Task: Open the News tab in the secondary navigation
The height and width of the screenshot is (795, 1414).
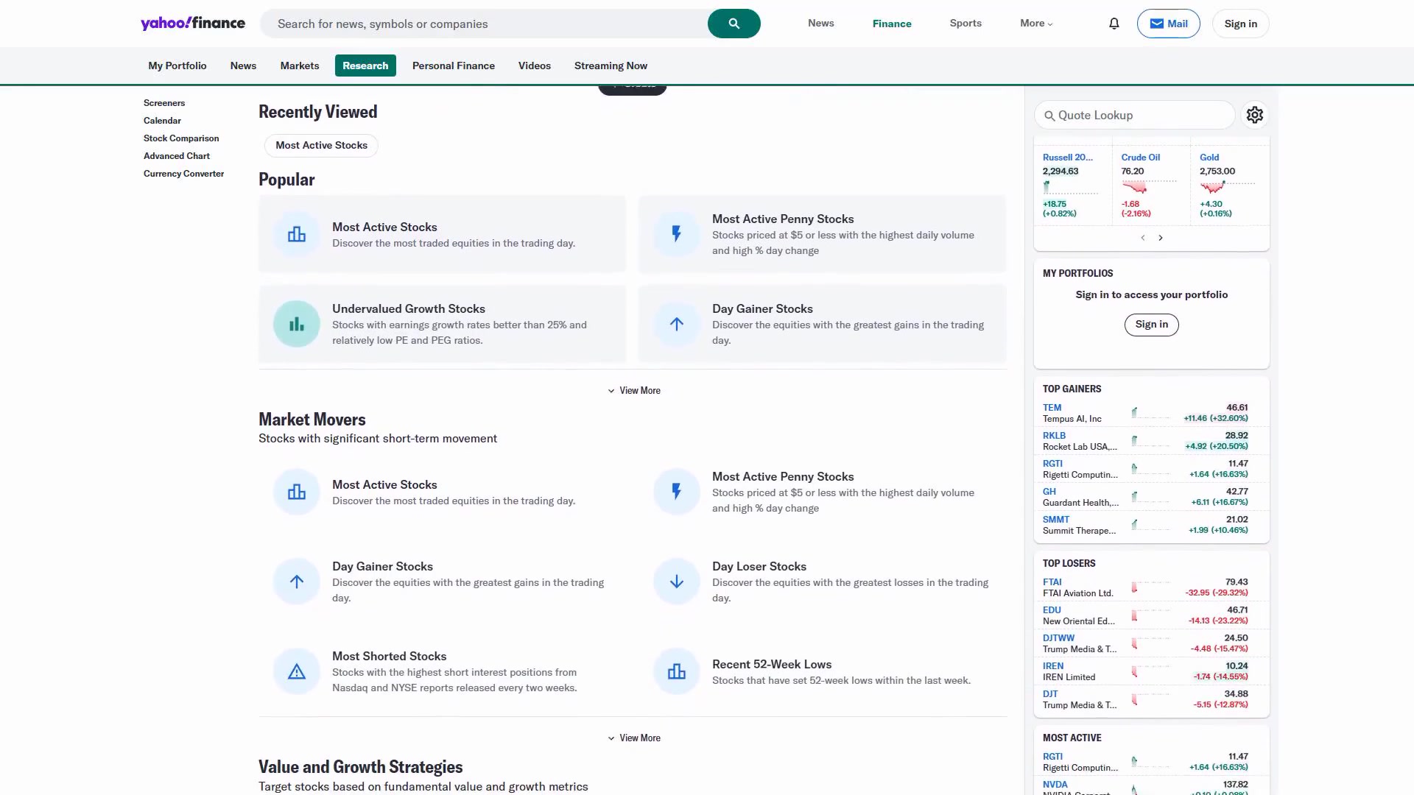Action: 243,66
